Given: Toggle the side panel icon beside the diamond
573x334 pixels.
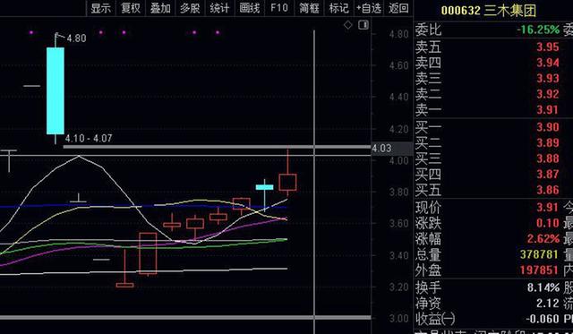Looking at the screenshot, I should pos(363,25).
